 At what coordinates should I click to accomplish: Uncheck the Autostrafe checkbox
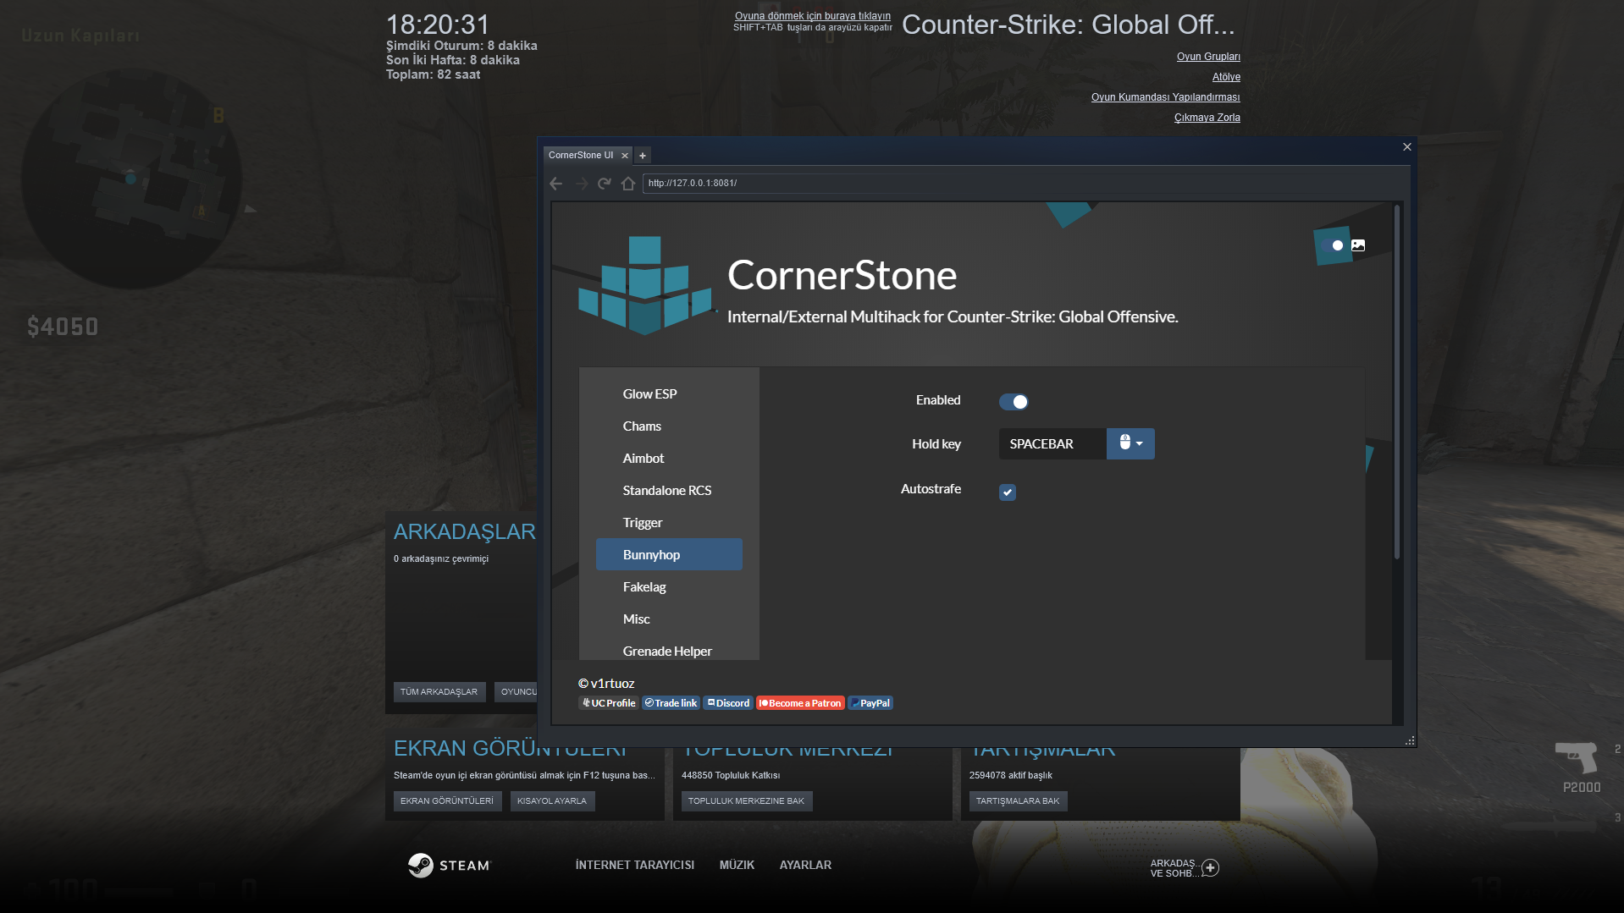click(1008, 492)
